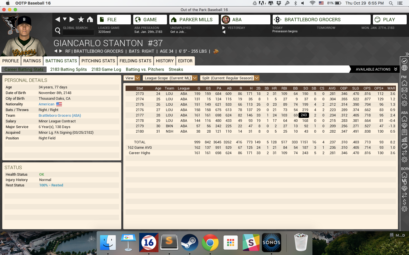
Task: Click the home icon beside the star
Action: pos(90,19)
